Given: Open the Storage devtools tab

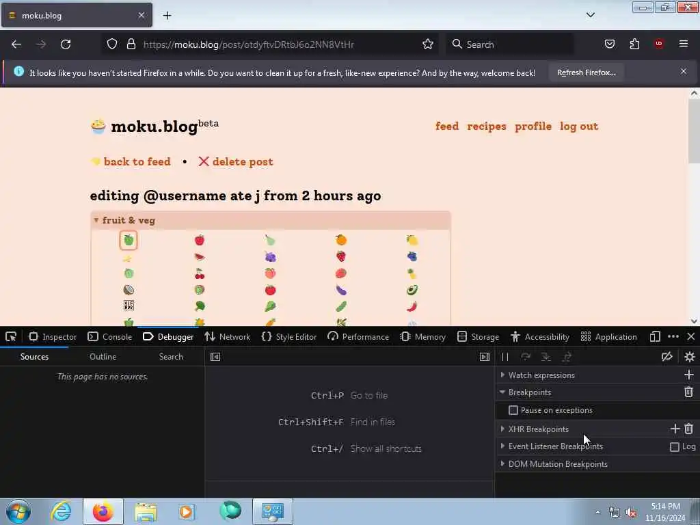Looking at the screenshot, I should click(x=478, y=336).
